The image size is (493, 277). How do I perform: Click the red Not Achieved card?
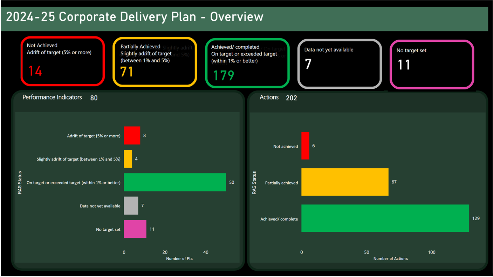[x=62, y=61]
